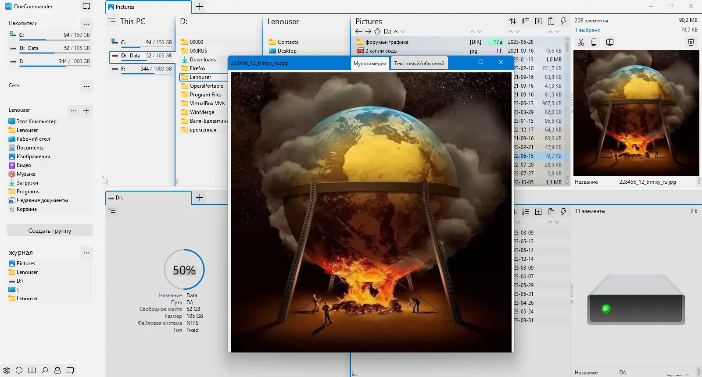
Task: Click the up chevron above the size column
Action: coord(550,32)
